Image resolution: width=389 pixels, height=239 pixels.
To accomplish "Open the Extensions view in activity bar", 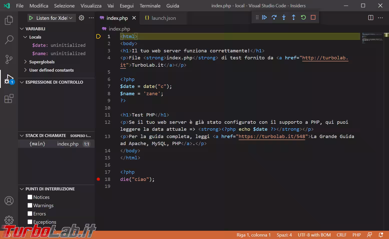I will [9, 99].
